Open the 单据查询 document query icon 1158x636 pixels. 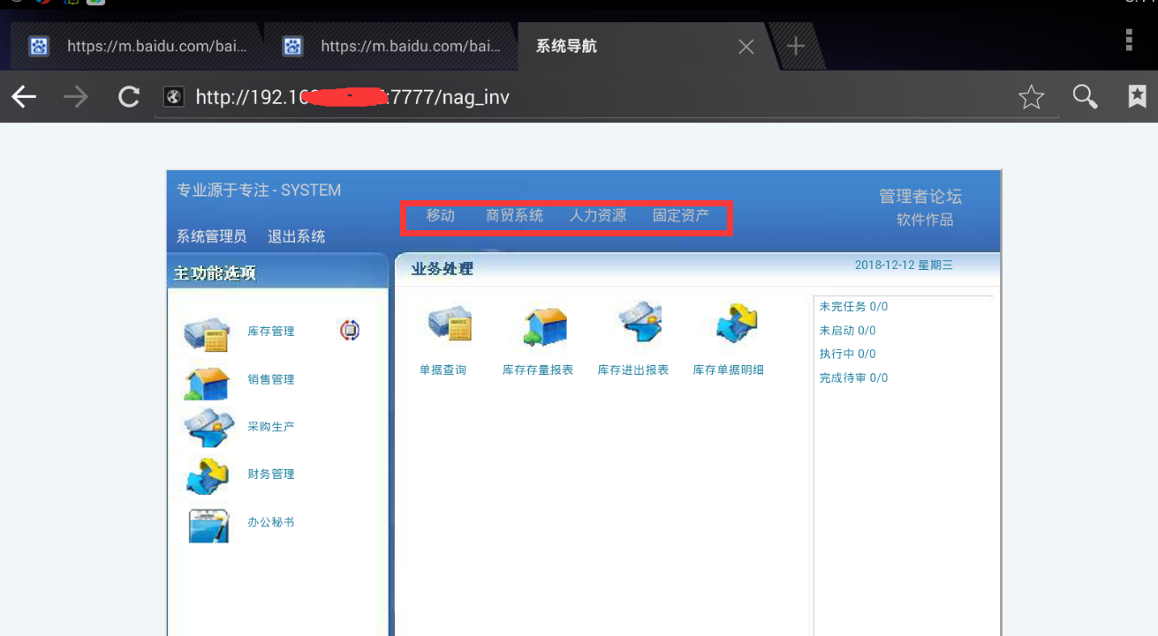tap(450, 325)
